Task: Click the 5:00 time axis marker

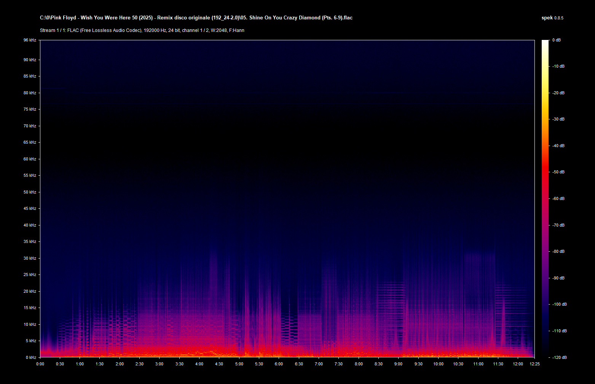Action: point(239,364)
